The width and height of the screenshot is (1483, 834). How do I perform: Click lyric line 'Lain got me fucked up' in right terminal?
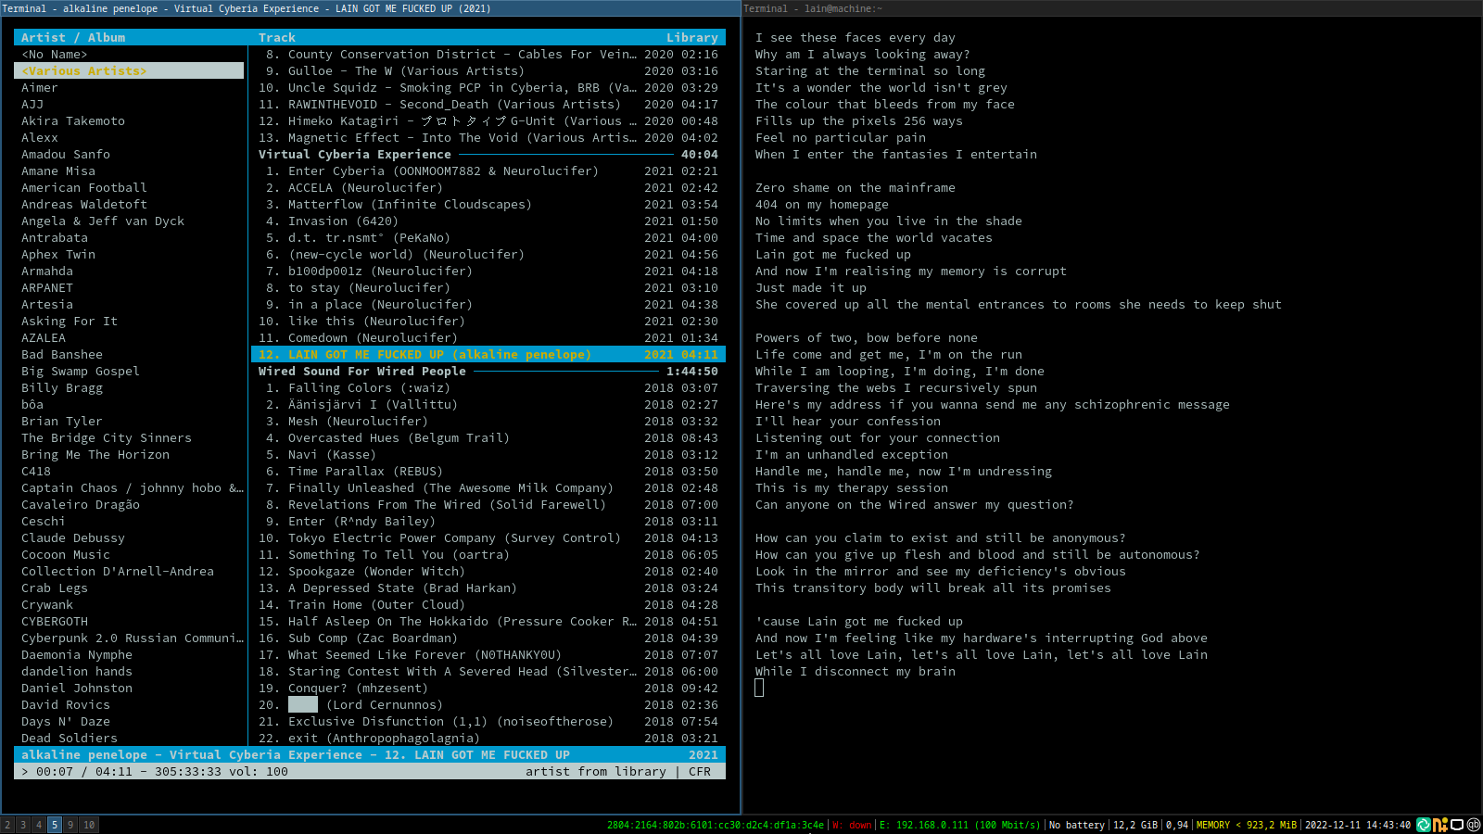click(833, 254)
